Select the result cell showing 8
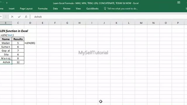Image resolution: width=187 pixels, height=105 pixels. coord(18,58)
